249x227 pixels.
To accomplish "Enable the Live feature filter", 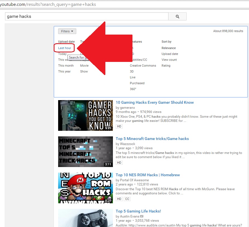I will [132, 77].
